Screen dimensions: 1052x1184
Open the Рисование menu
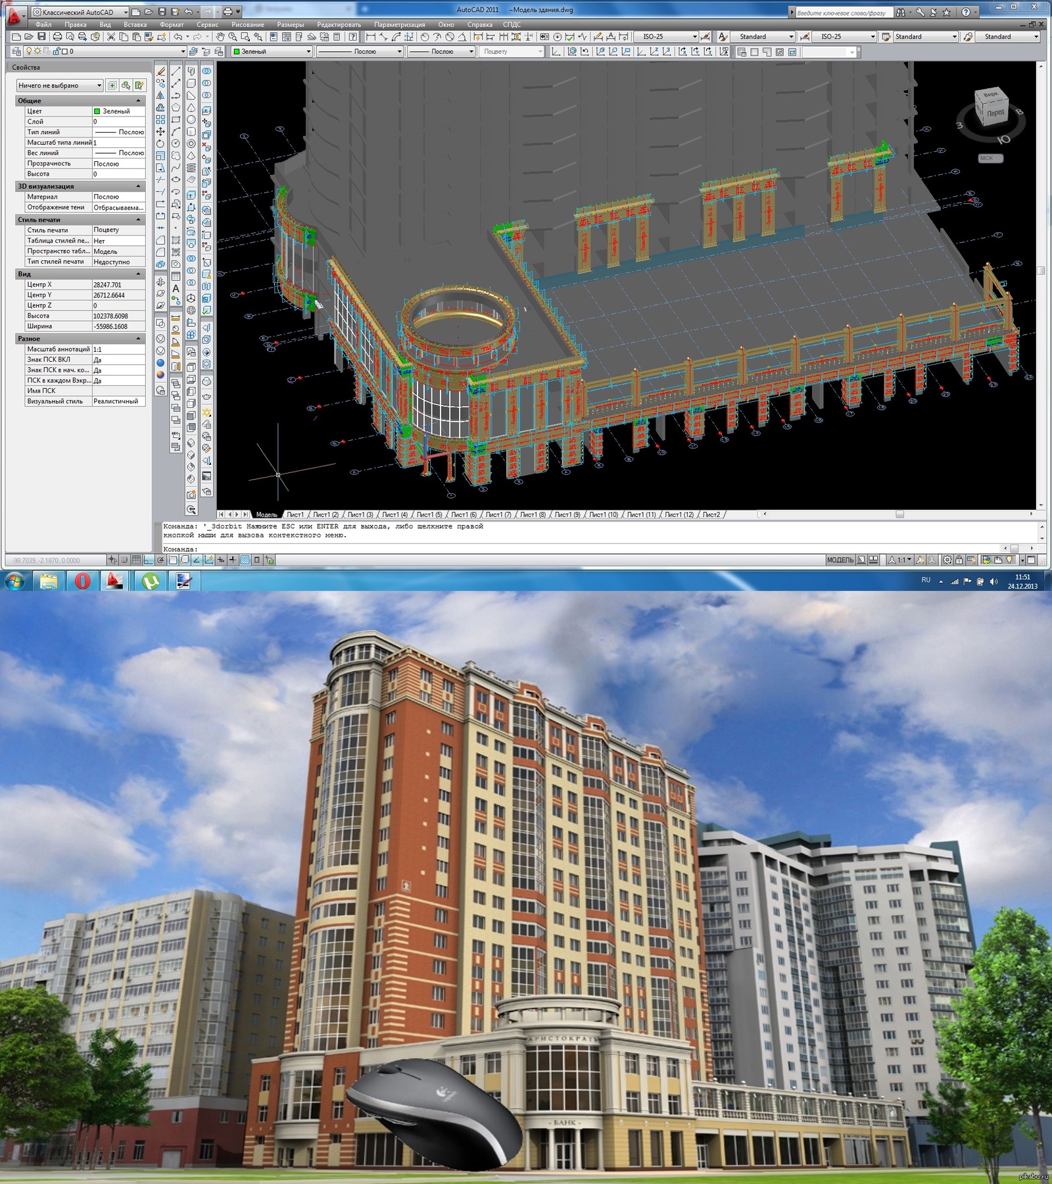click(247, 24)
